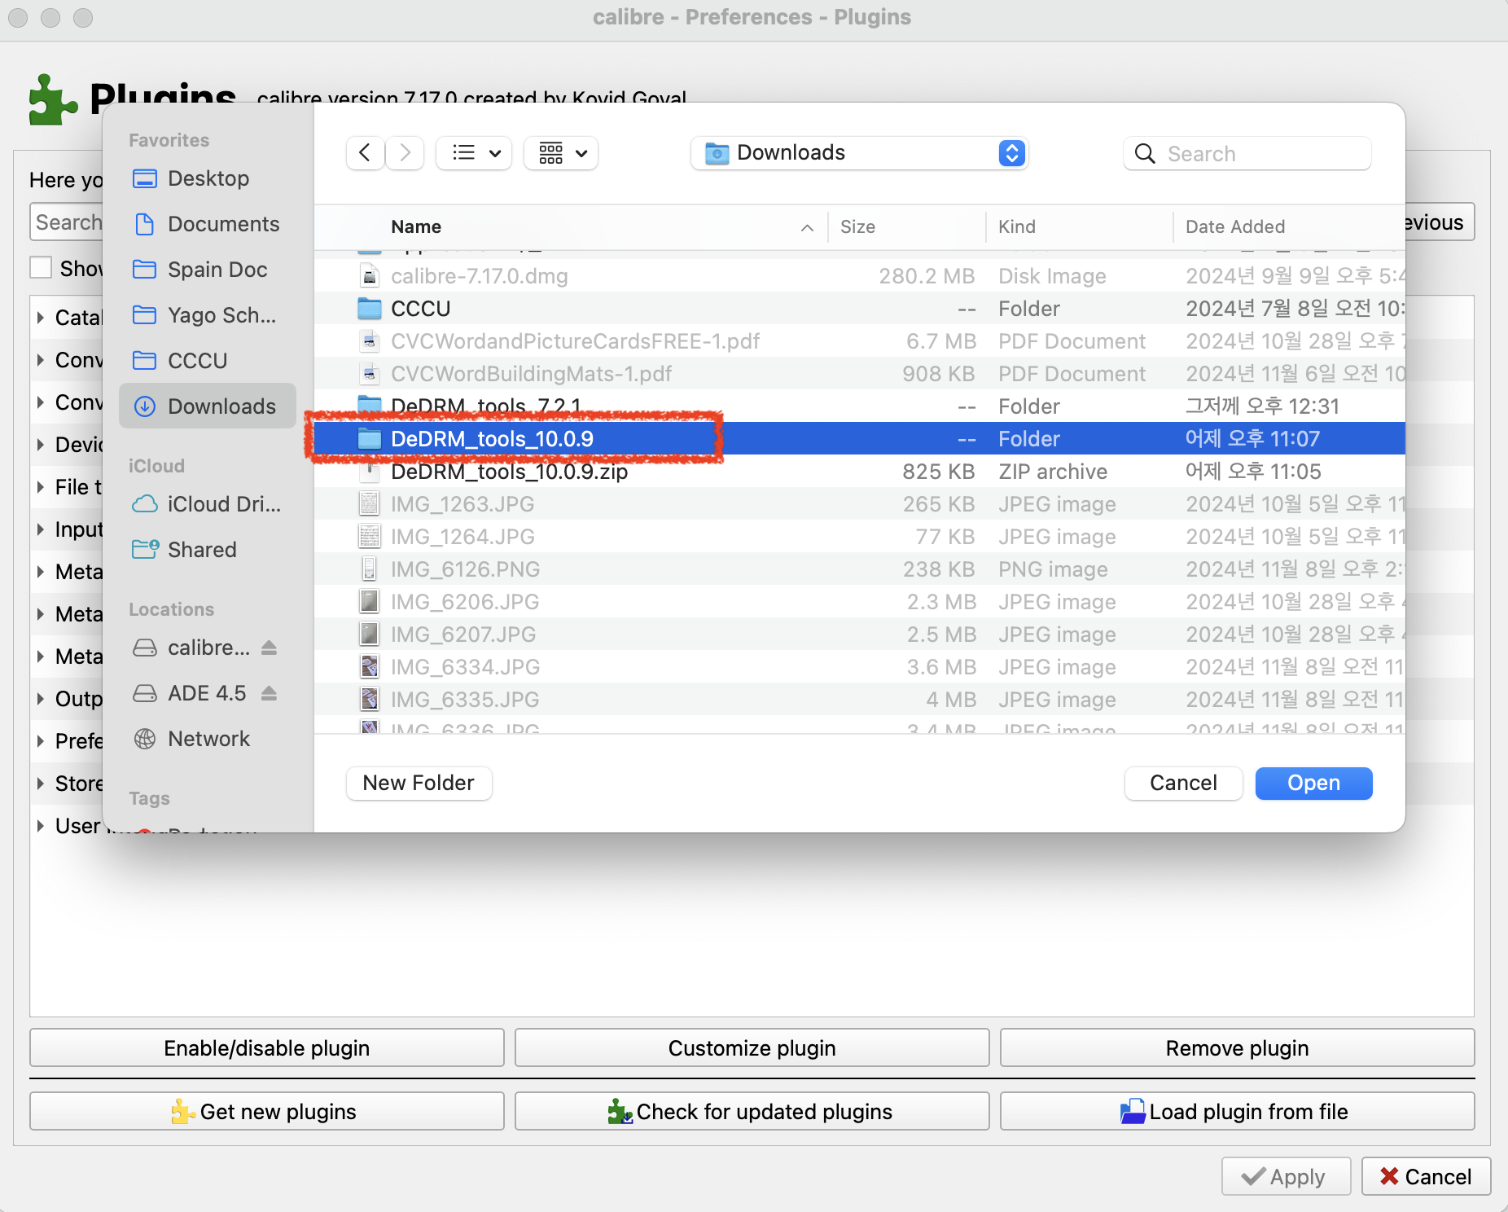The image size is (1508, 1212).
Task: Open Yago Sch... sidebar folder
Action: [x=207, y=315]
